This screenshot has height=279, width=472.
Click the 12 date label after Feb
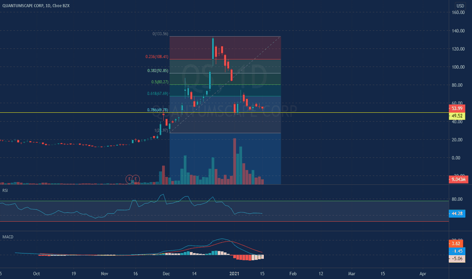click(x=321, y=273)
